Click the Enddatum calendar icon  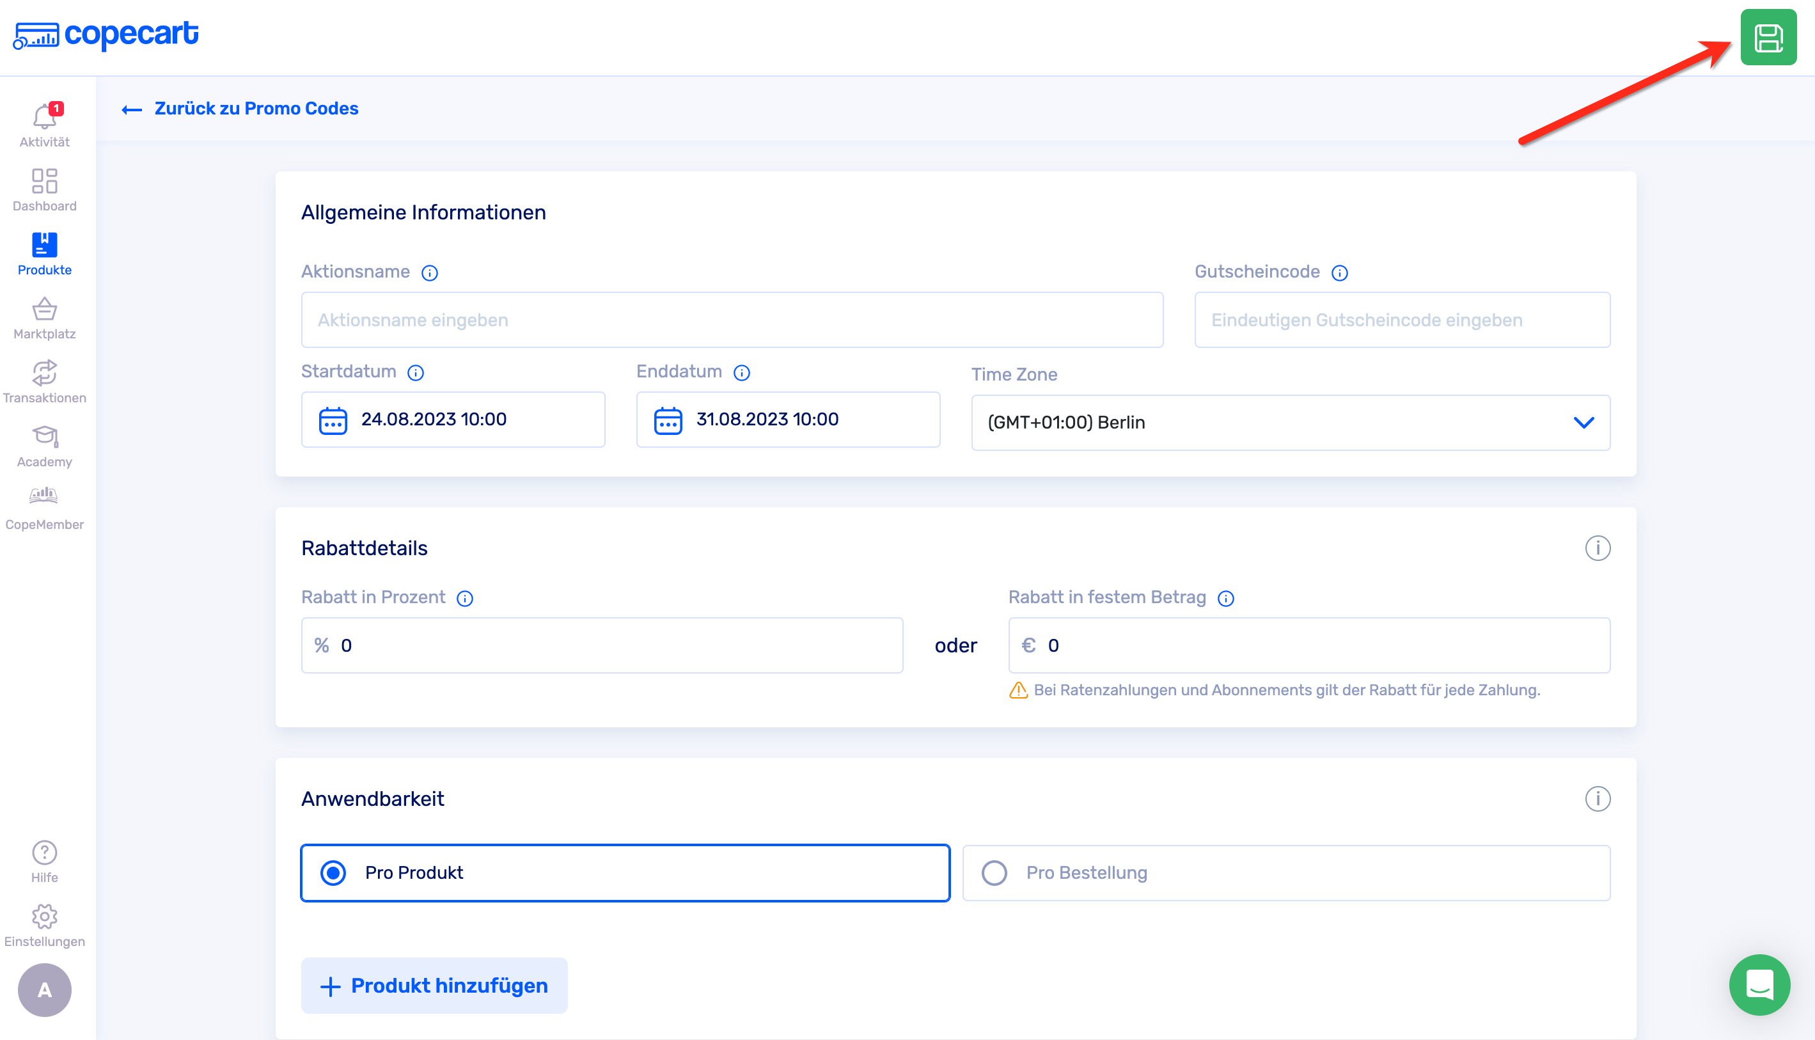coord(668,420)
